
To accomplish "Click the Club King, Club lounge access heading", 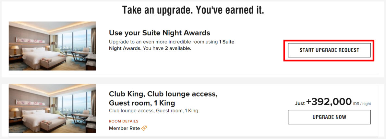I will click(163, 98).
